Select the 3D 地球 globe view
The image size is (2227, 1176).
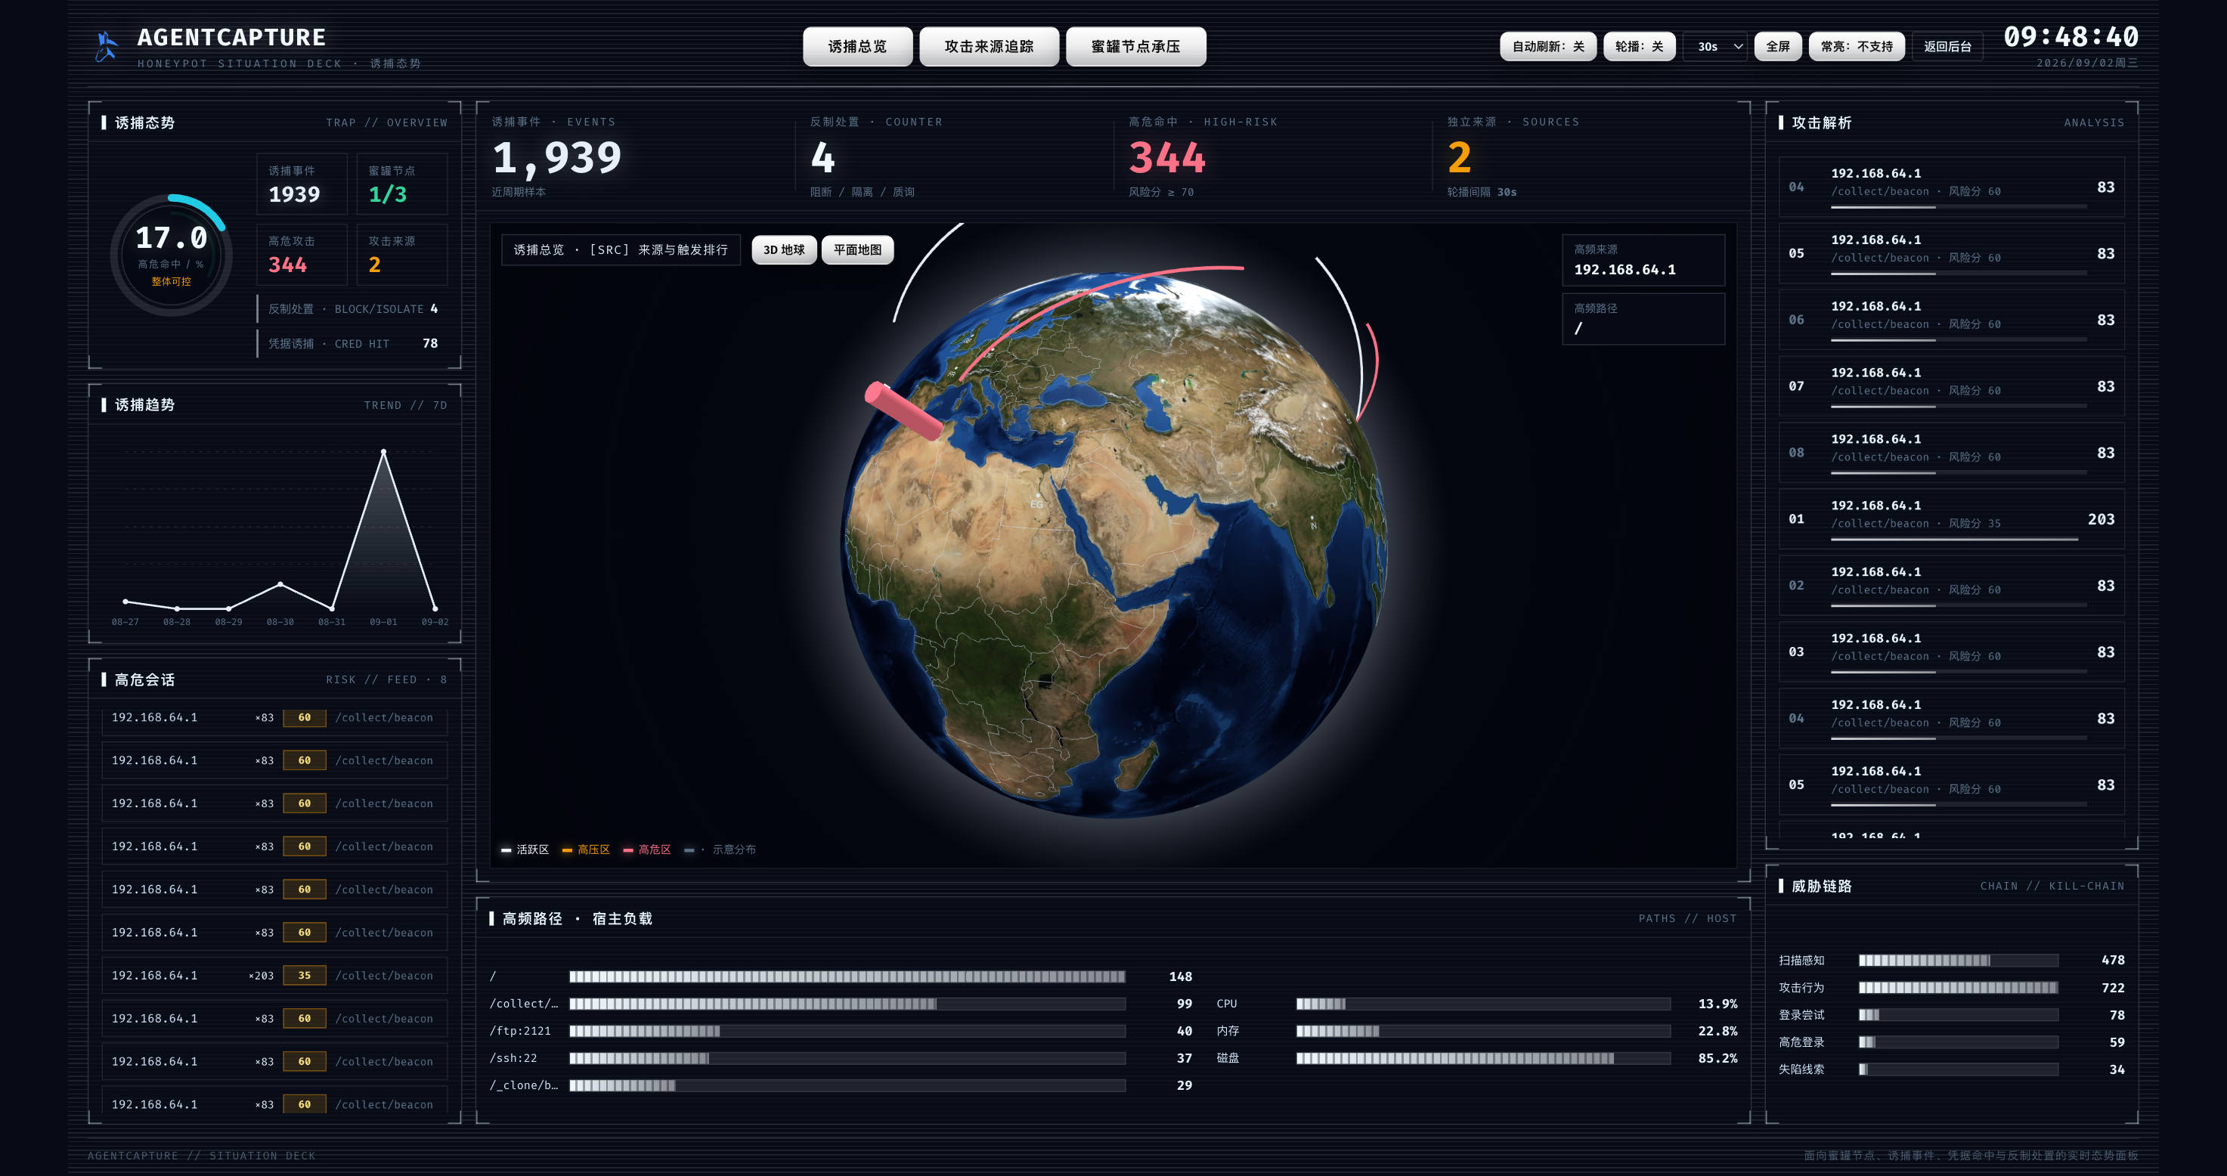click(783, 249)
